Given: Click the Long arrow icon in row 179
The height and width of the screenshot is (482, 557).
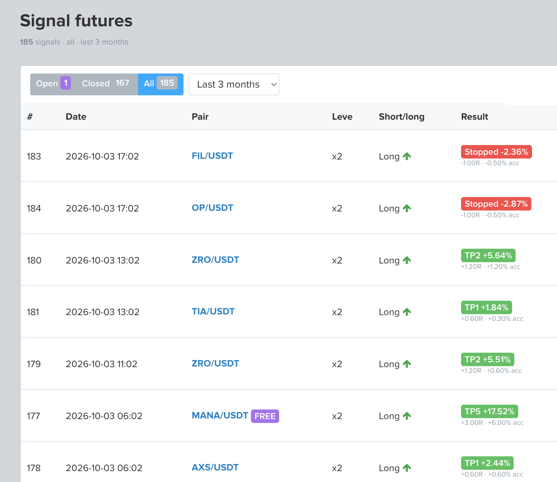Looking at the screenshot, I should coord(407,364).
